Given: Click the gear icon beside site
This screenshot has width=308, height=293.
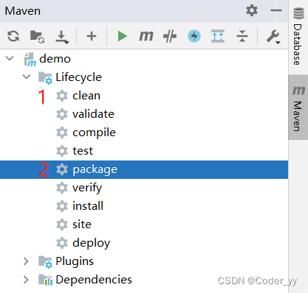Looking at the screenshot, I should 62,225.
